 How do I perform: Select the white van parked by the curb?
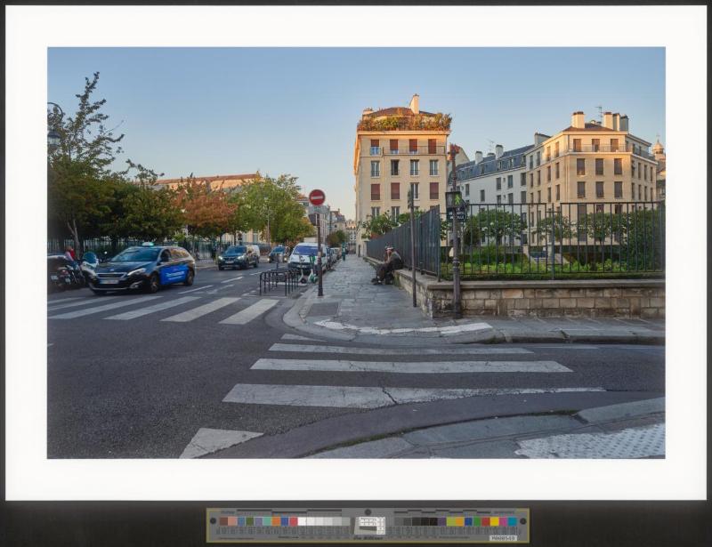tap(306, 257)
